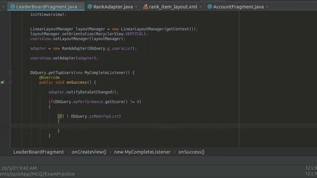Select LeaderBoardFragment in the breadcrumb bar
The height and width of the screenshot is (178, 317).
point(39,152)
